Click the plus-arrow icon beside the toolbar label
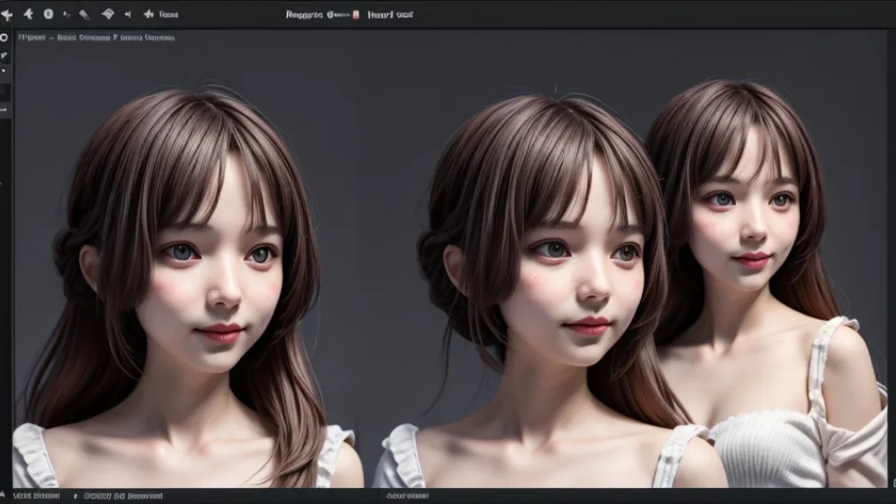 pyautogui.click(x=148, y=14)
